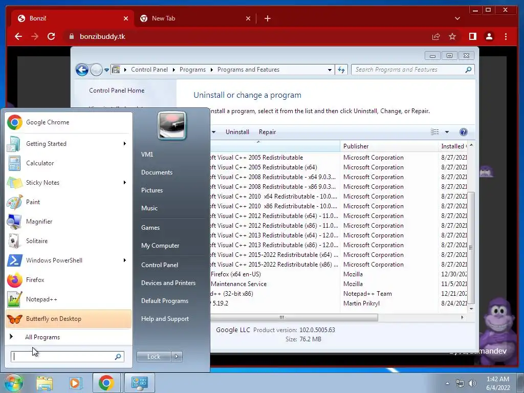This screenshot has width=524, height=393.
Task: Expand Getting Started submenu arrow
Action: click(125, 144)
